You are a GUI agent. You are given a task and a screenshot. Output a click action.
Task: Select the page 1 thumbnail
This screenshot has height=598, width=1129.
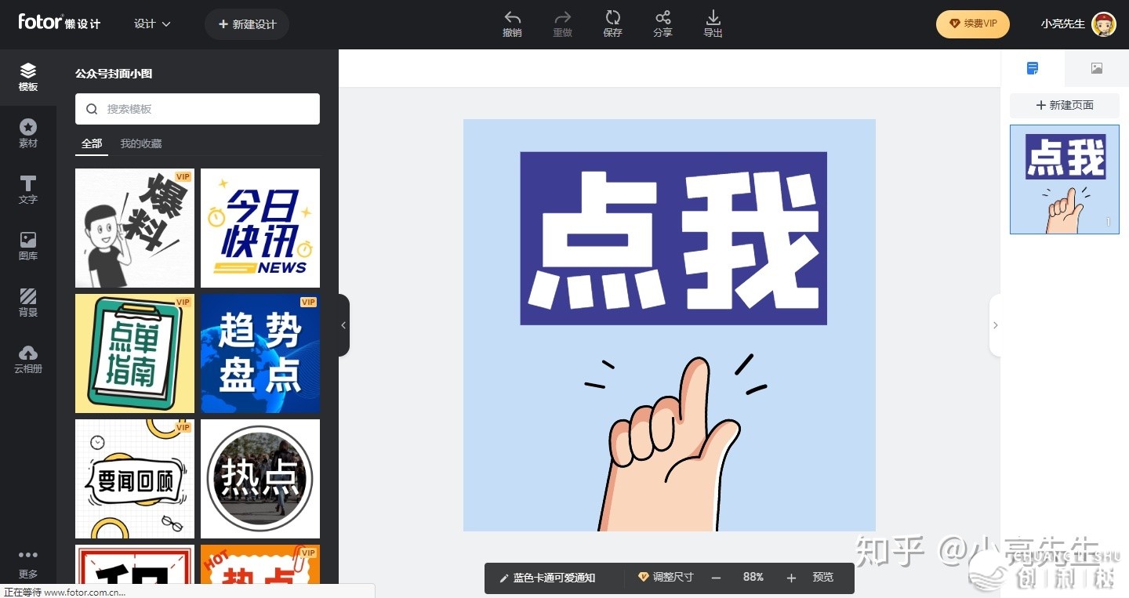coord(1065,179)
